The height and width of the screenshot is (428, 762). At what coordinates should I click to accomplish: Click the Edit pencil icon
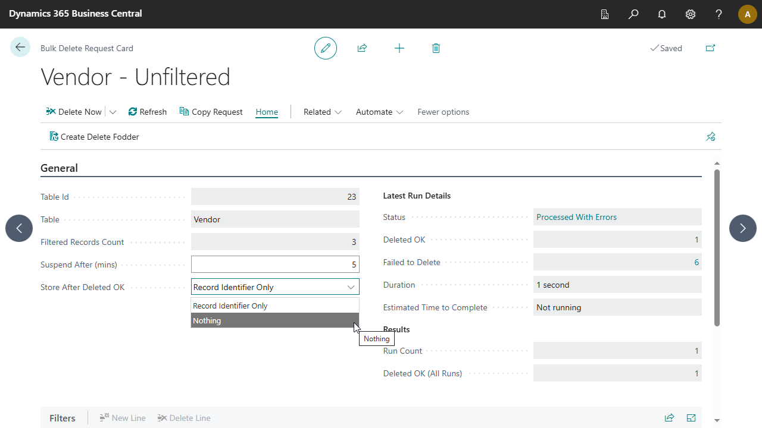pyautogui.click(x=326, y=48)
